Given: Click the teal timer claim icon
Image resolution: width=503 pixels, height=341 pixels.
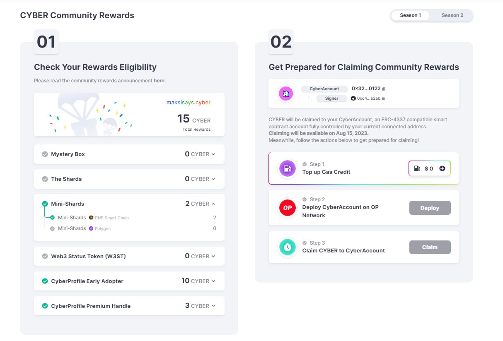Looking at the screenshot, I should (x=287, y=247).
